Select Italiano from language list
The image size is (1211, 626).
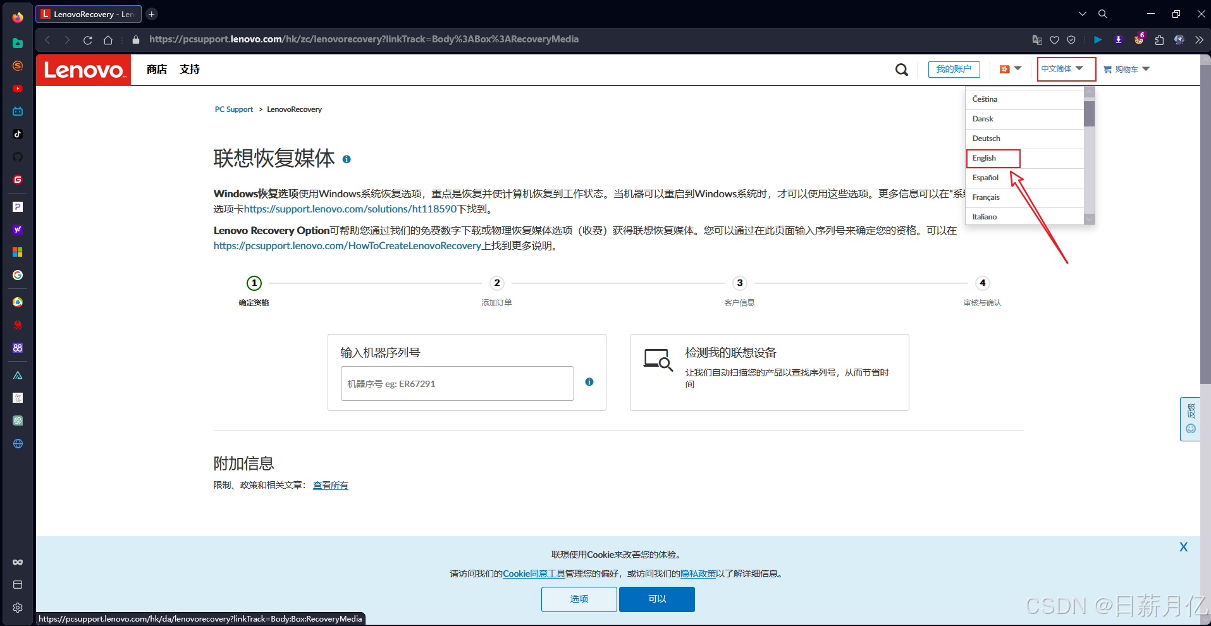tap(1024, 216)
